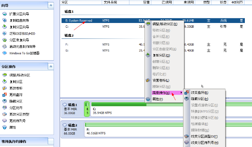Click the 复制分区向导 icon in wizard list

[5, 27]
